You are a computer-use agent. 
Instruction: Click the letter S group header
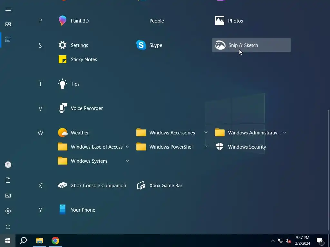40,45
